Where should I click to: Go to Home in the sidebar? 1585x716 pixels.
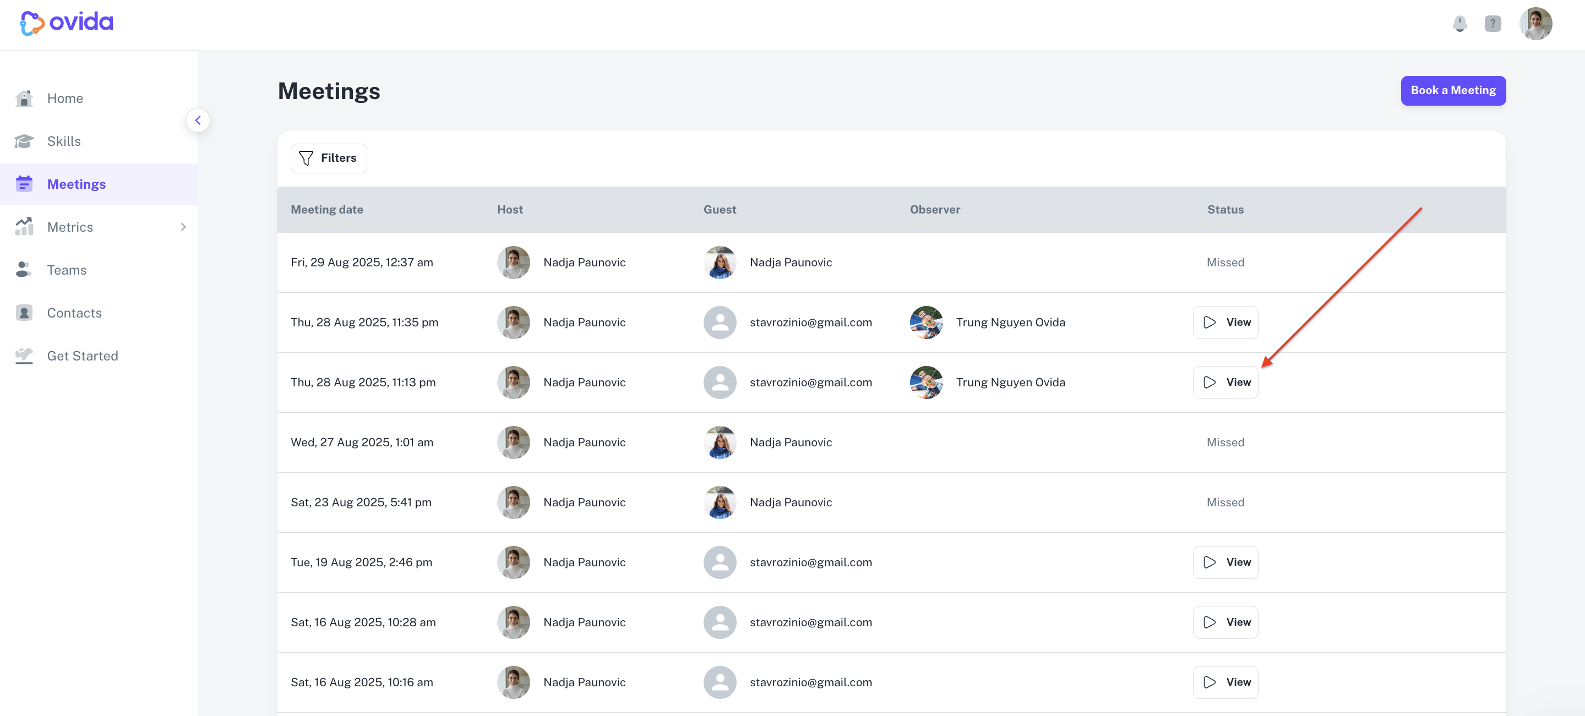pos(99,99)
